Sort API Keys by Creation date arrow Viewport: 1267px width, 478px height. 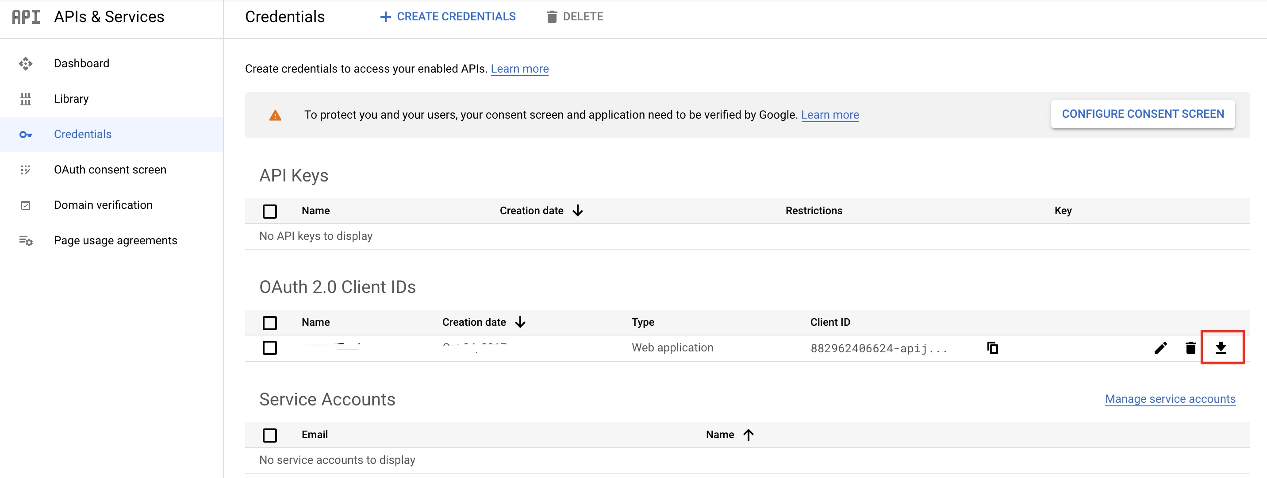(x=577, y=211)
